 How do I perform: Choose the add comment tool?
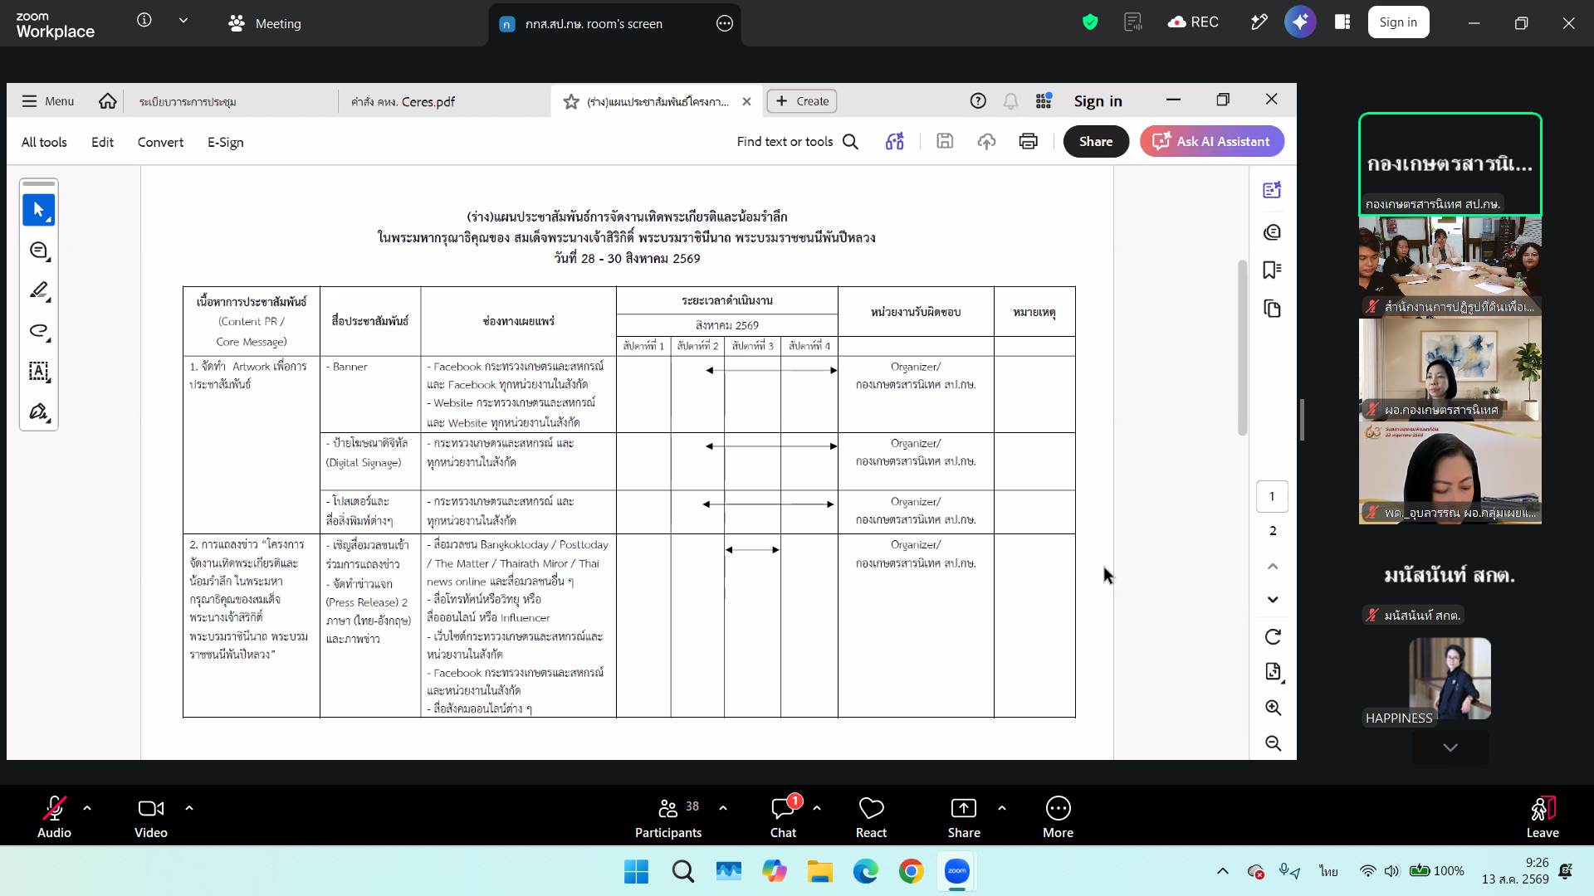(x=38, y=251)
